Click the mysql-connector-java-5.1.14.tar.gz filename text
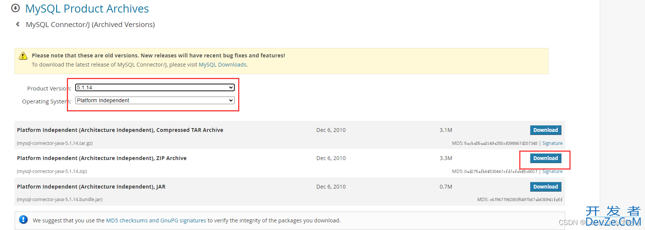 (x=55, y=143)
